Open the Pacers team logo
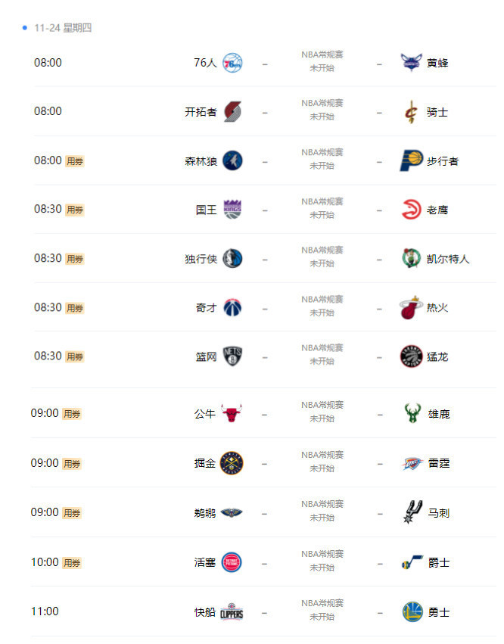 click(x=411, y=160)
